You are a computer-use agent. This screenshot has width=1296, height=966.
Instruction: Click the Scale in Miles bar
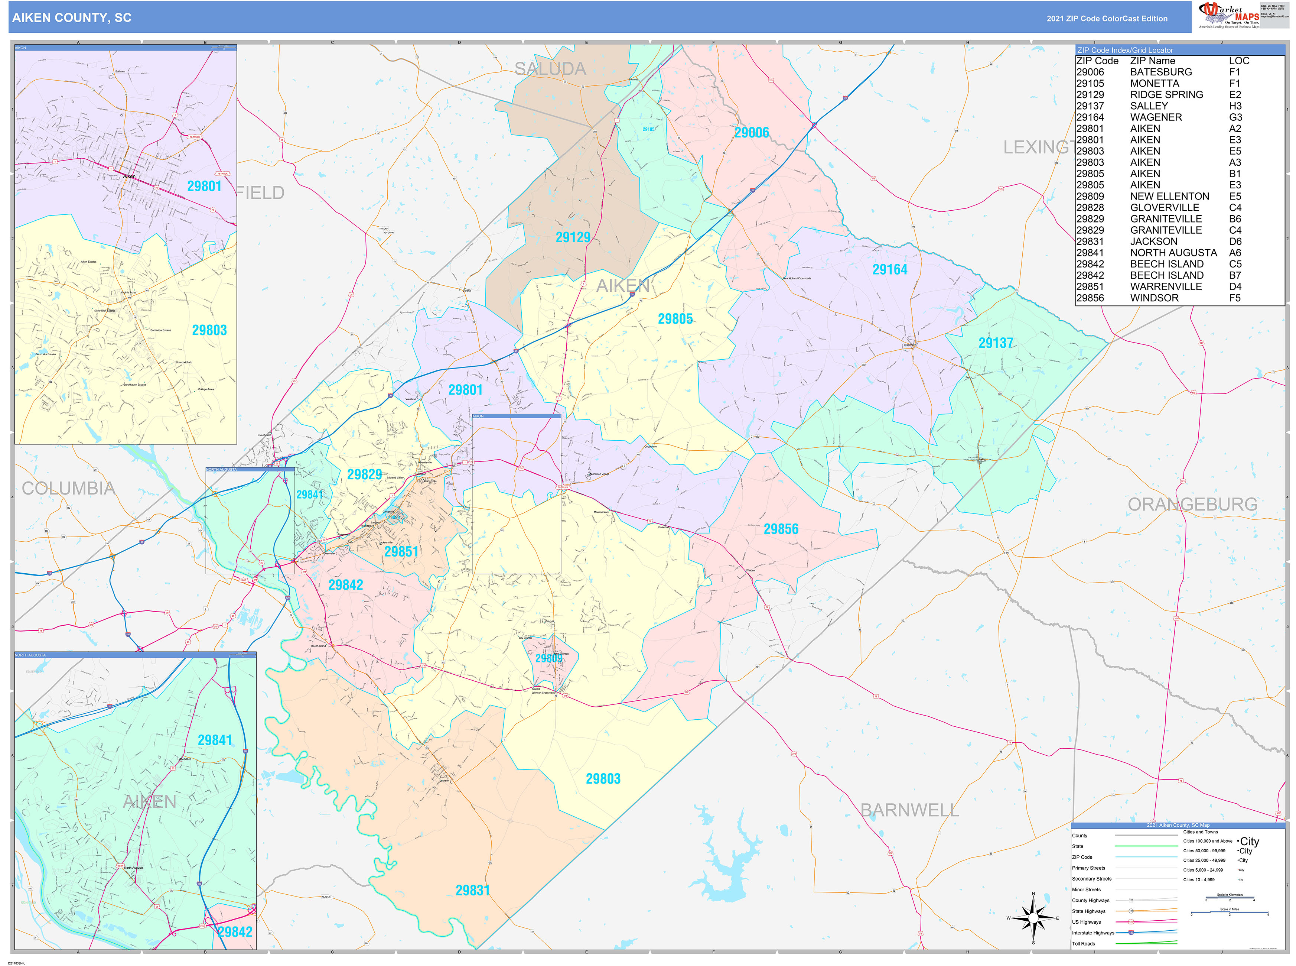pyautogui.click(x=1230, y=912)
